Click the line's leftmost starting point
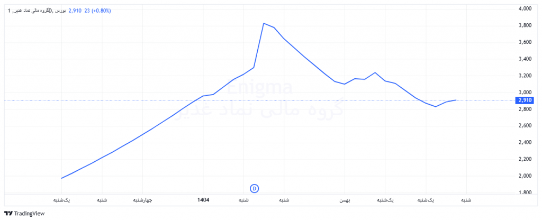Viewport: 542px width, 221px height. click(61, 178)
